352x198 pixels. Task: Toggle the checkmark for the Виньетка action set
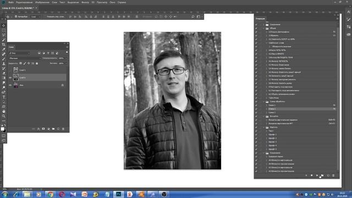click(256, 116)
